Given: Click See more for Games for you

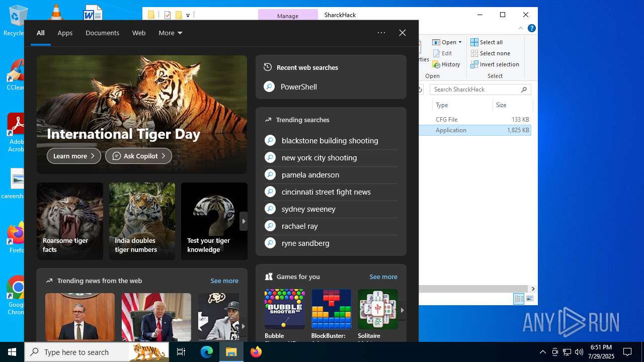Looking at the screenshot, I should click(x=383, y=277).
